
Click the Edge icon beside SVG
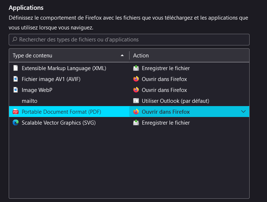(x=15, y=122)
